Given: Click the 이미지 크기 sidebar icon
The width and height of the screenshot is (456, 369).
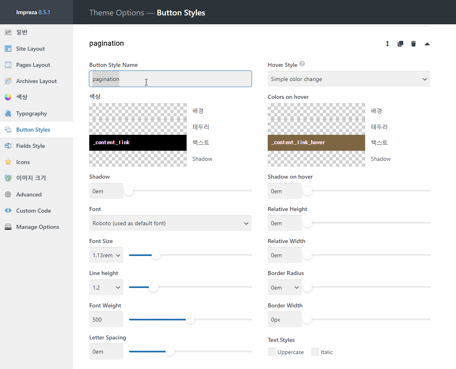Looking at the screenshot, I should (8, 178).
